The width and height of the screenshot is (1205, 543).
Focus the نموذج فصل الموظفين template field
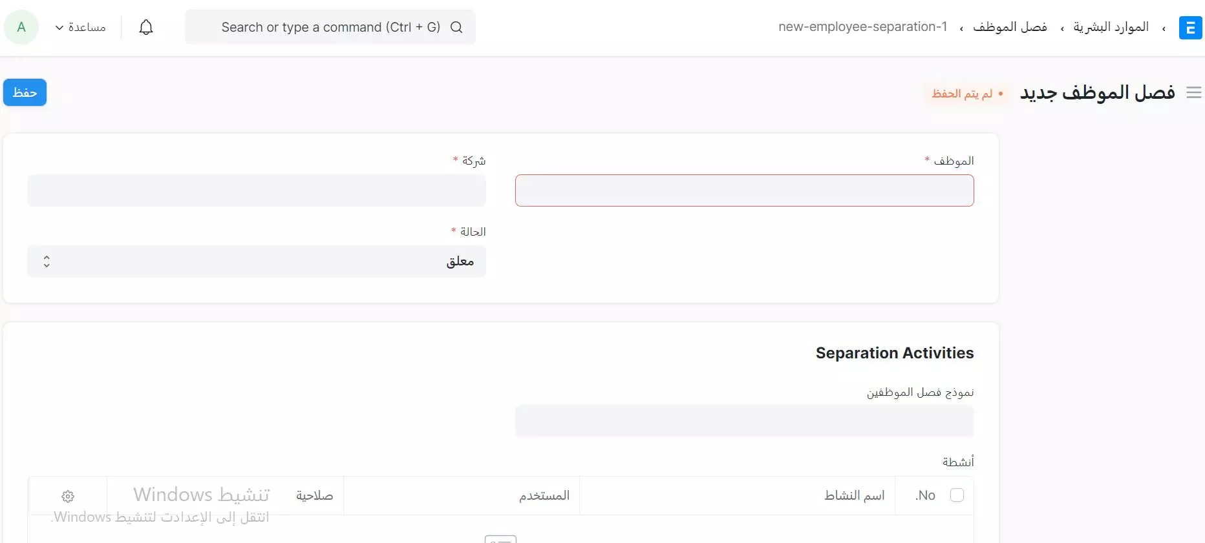point(745,421)
